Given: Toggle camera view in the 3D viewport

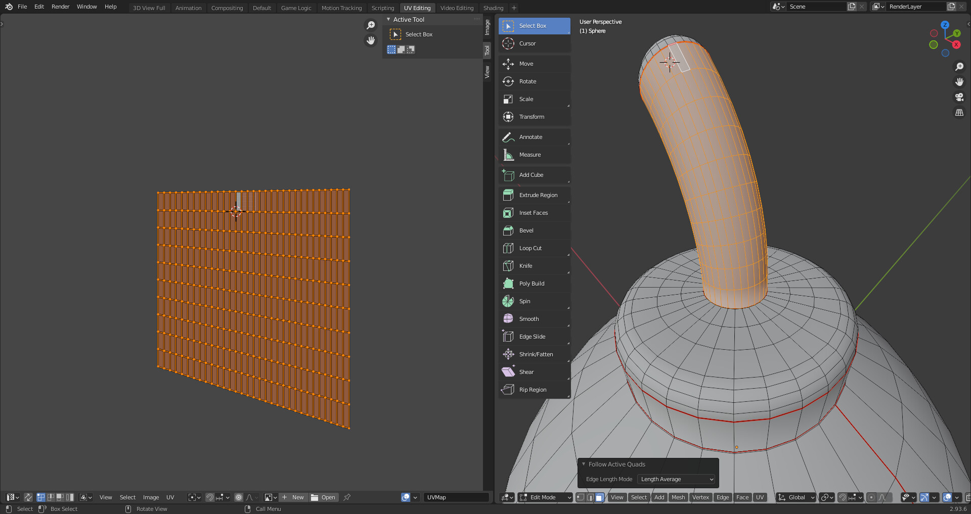Looking at the screenshot, I should click(959, 97).
